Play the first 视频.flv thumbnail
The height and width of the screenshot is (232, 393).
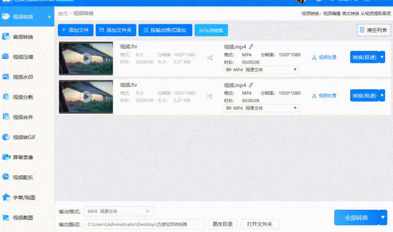86,59
